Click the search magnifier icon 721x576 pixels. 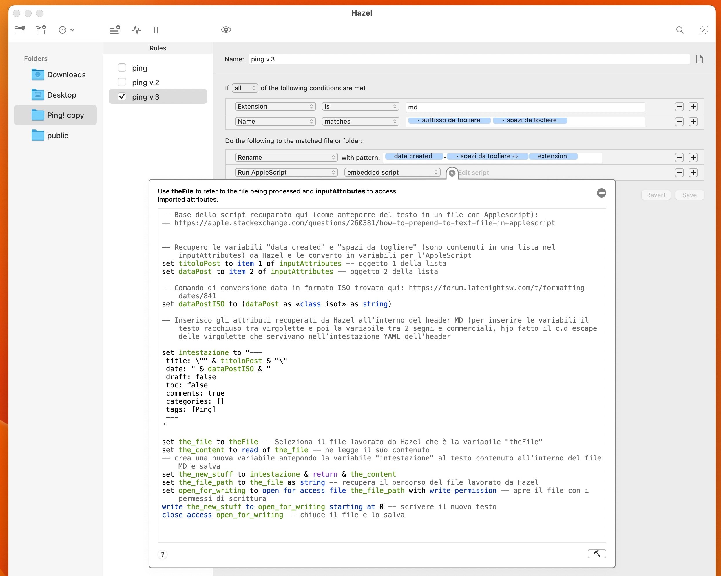click(x=680, y=30)
